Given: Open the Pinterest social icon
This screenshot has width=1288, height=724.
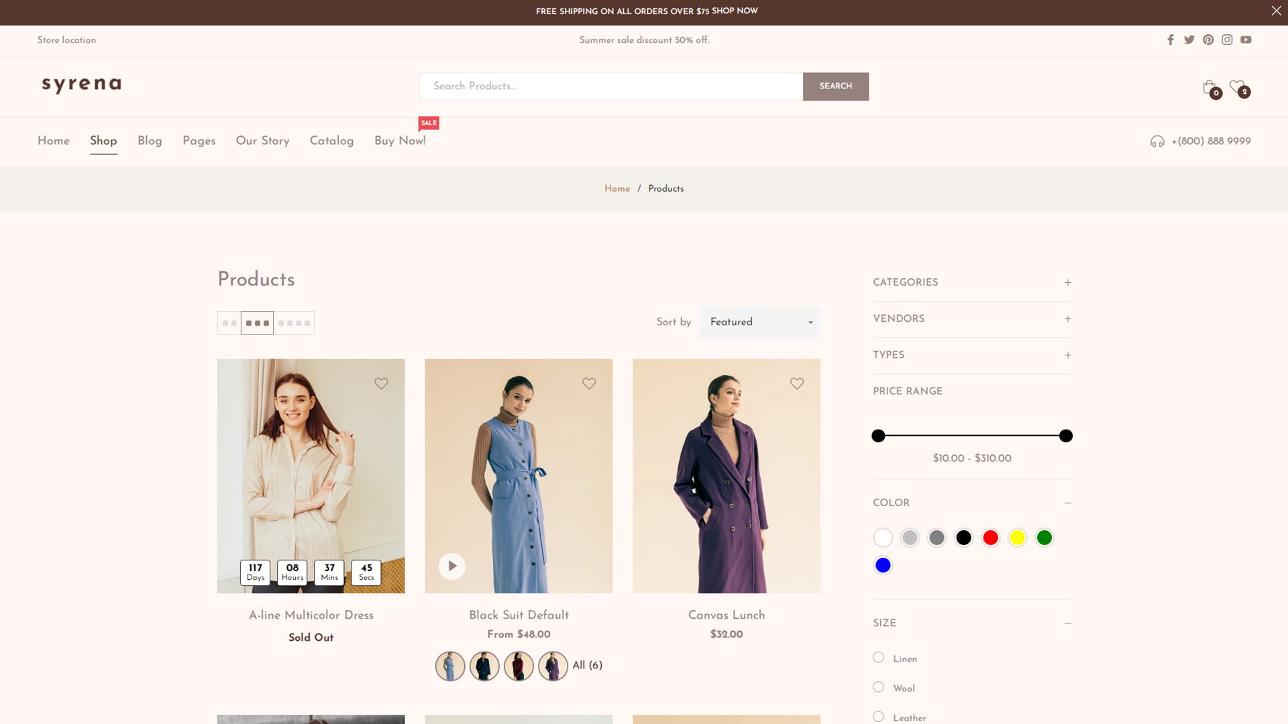Looking at the screenshot, I should tap(1208, 40).
